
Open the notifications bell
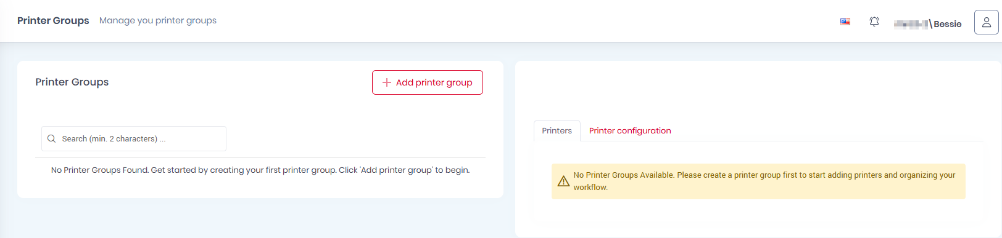point(874,22)
